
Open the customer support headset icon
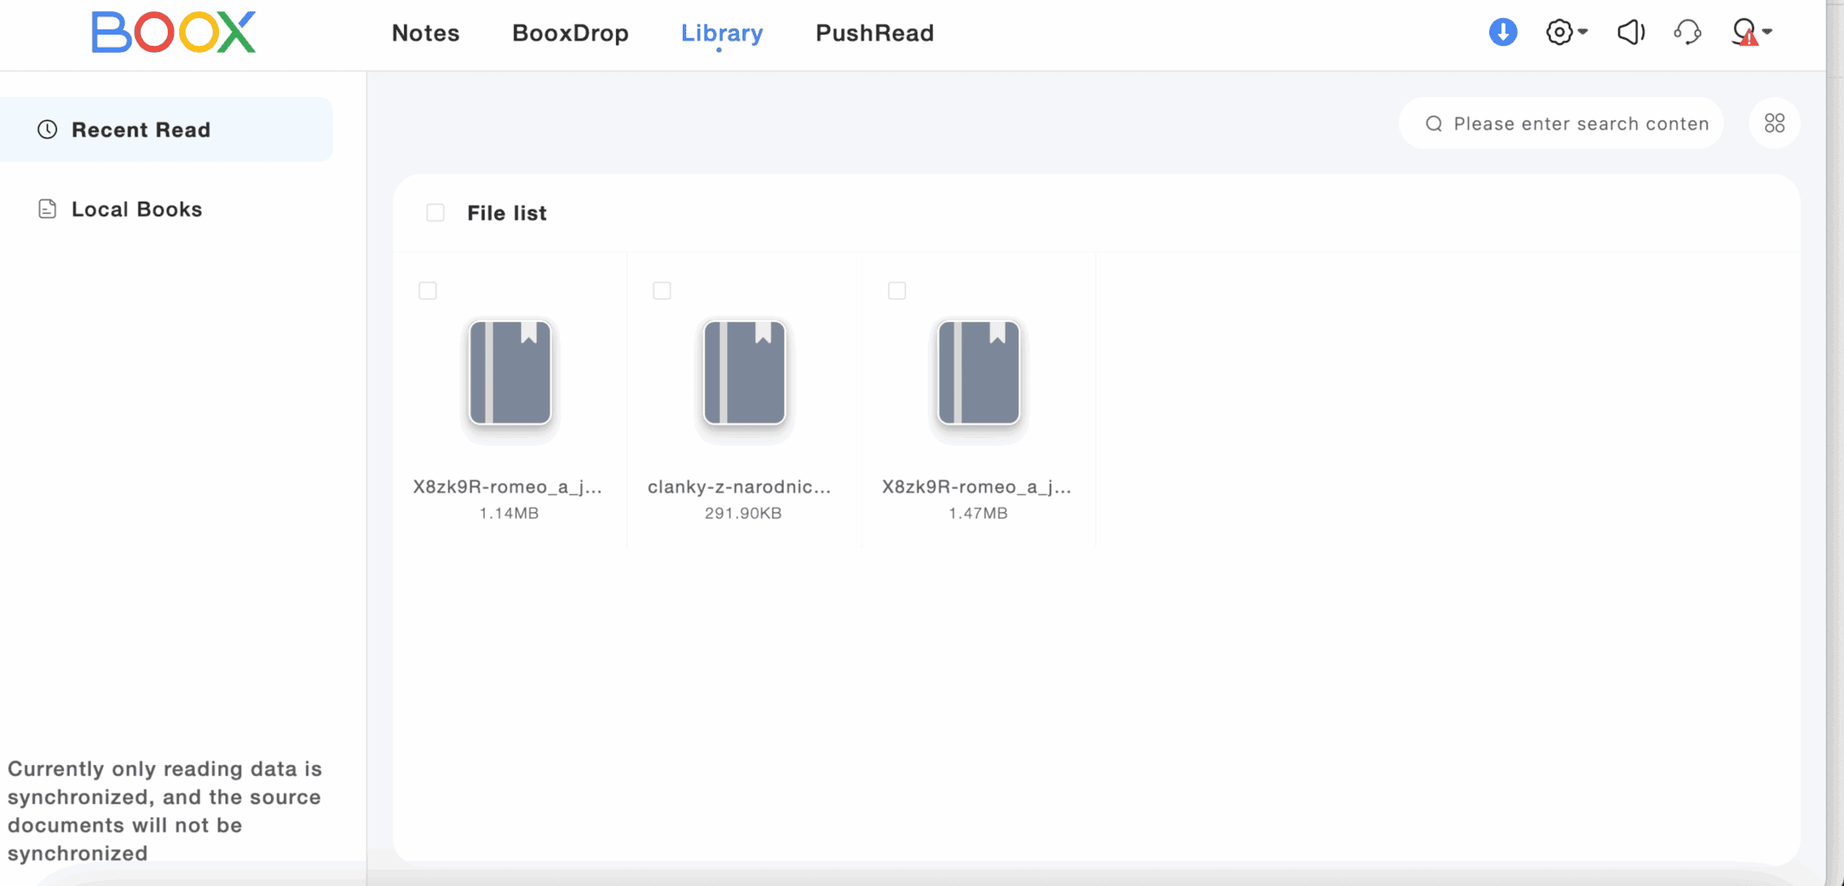[1687, 33]
